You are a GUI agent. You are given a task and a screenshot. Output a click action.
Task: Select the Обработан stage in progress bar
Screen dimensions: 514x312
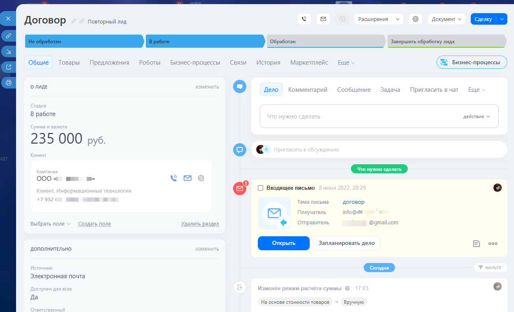326,42
